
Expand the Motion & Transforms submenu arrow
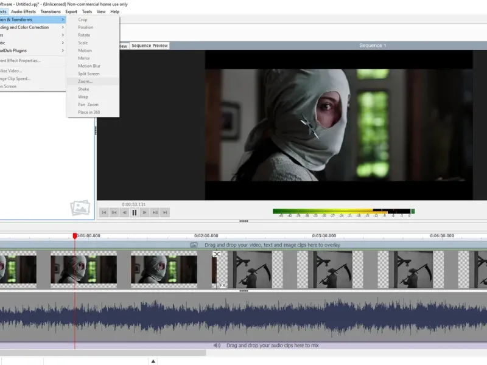click(x=63, y=19)
